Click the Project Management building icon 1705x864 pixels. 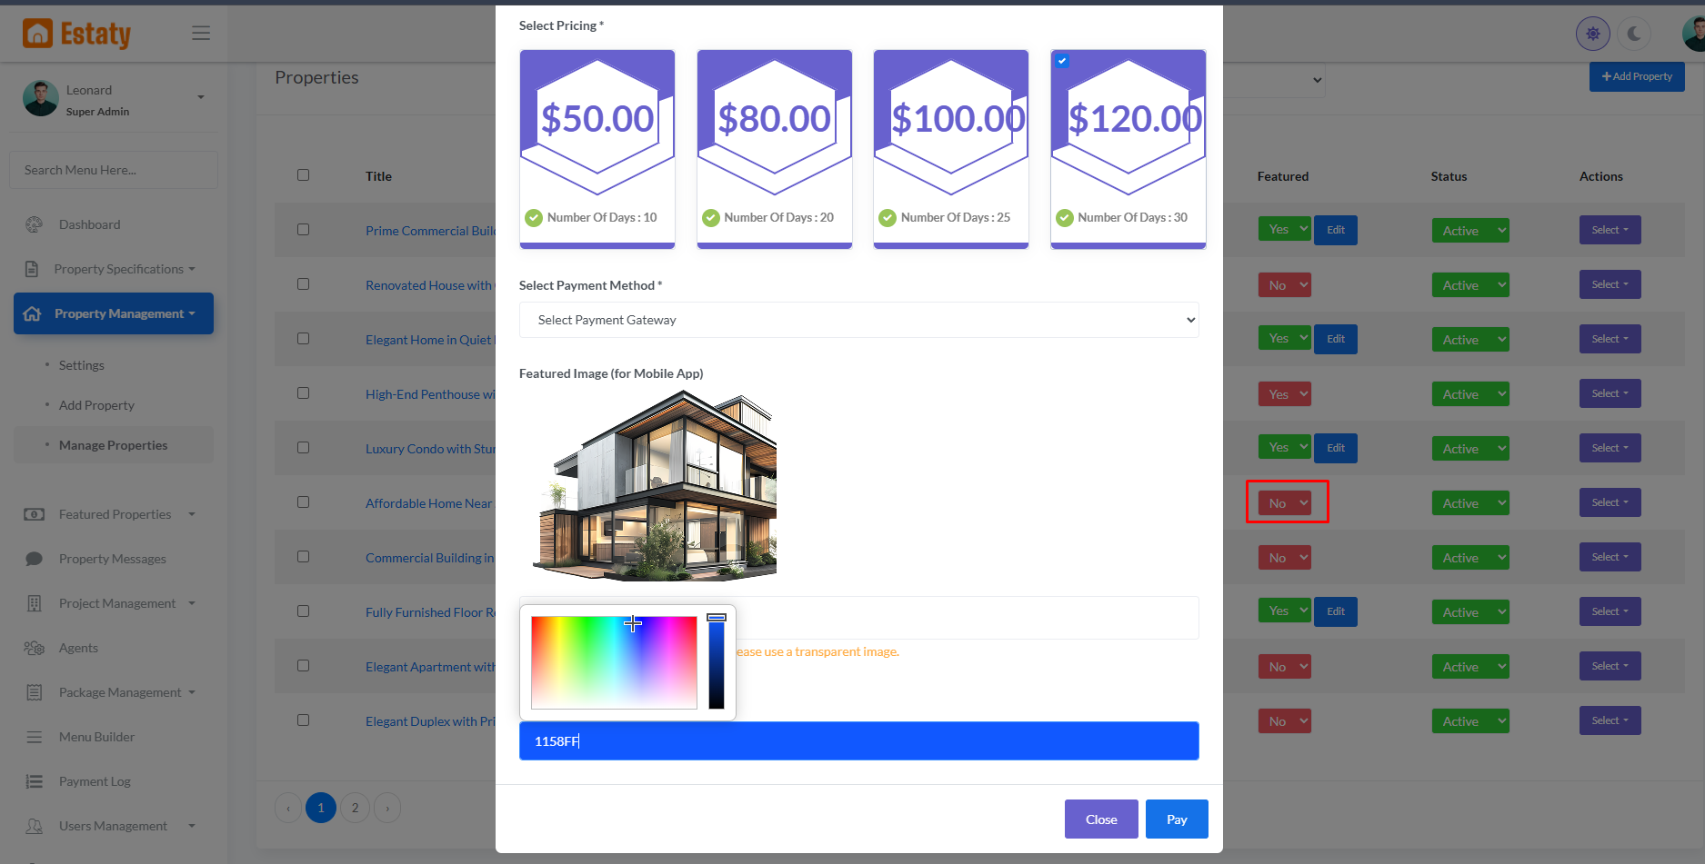(x=35, y=603)
